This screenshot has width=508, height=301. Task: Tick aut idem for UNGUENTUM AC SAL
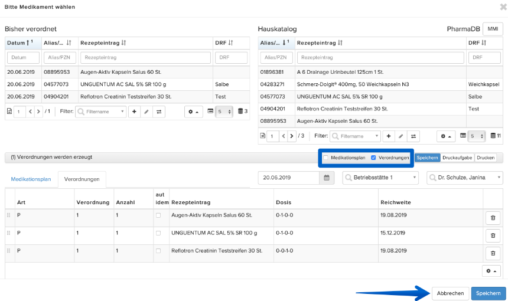click(x=158, y=233)
